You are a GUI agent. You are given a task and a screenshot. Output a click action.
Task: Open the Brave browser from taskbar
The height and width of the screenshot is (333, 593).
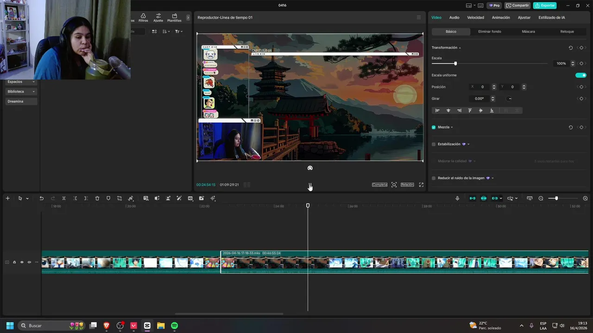pos(107,326)
